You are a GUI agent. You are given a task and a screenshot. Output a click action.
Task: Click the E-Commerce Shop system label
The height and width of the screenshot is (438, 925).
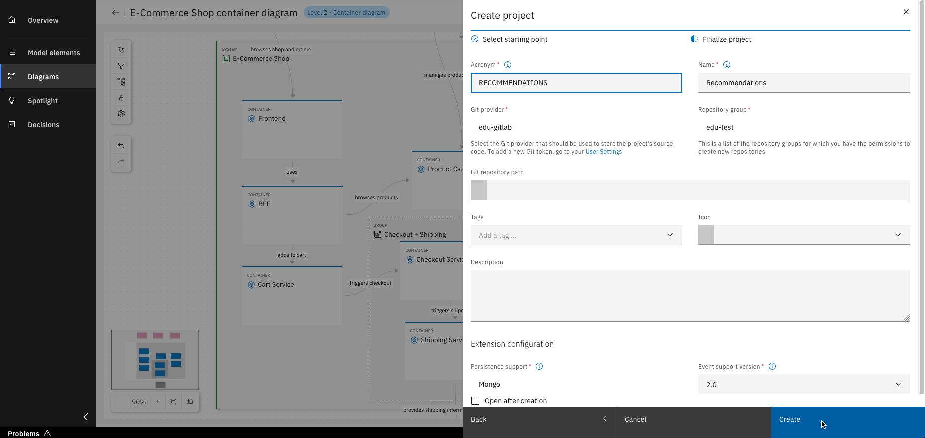(x=261, y=59)
